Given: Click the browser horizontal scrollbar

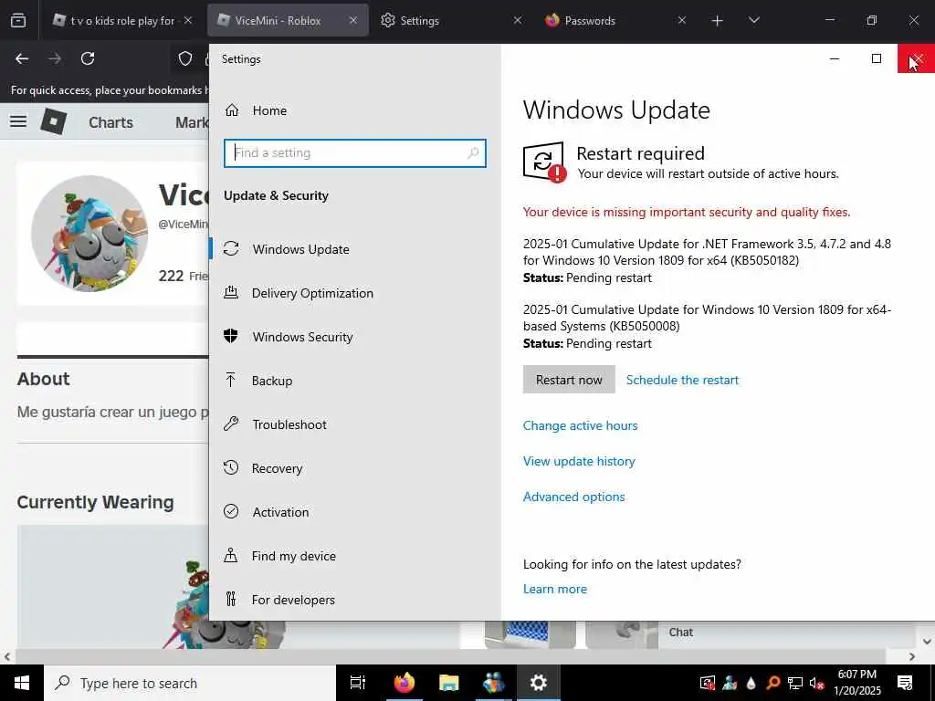Looking at the screenshot, I should tap(450, 656).
